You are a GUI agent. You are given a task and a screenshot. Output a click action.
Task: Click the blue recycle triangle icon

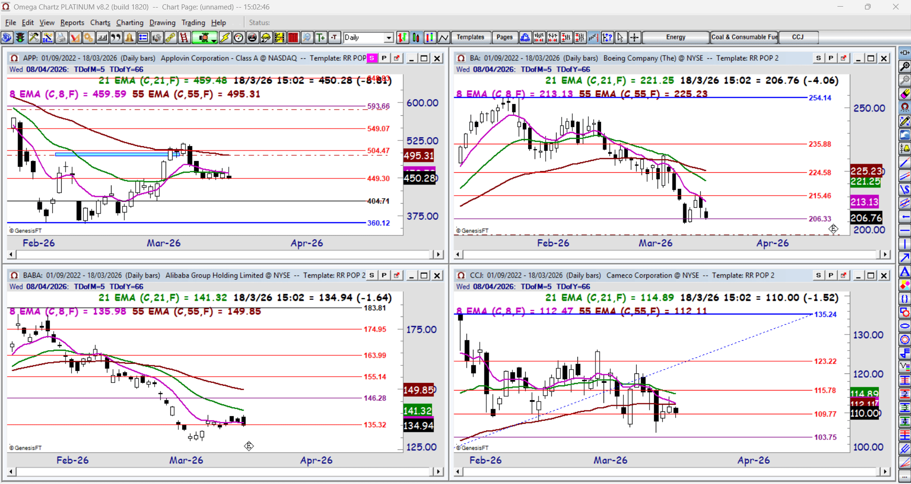[x=525, y=37]
